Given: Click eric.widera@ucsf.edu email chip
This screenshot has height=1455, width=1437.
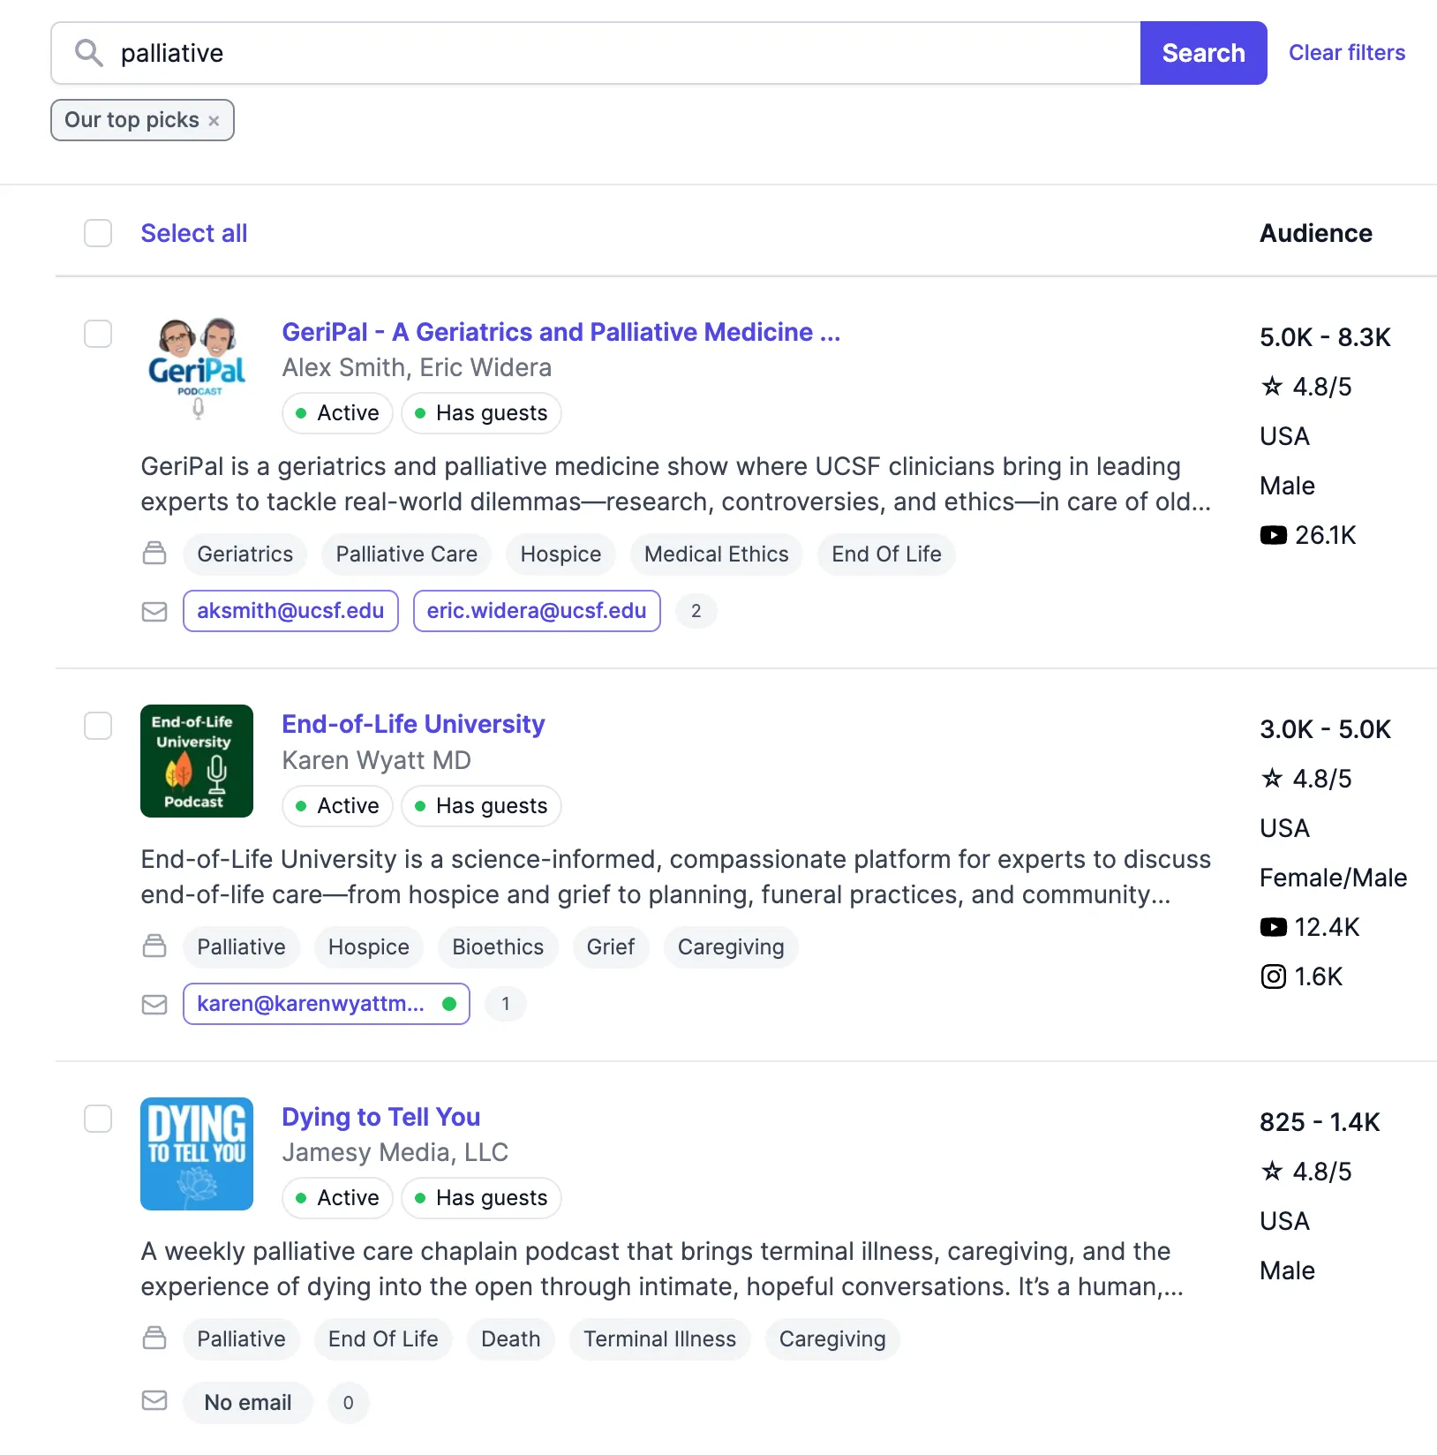Looking at the screenshot, I should [537, 611].
